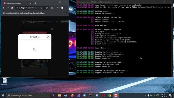Viewport: 174px width, 98px height.
Task: Go back in Chrome
Action: pyautogui.click(x=4, y=8)
